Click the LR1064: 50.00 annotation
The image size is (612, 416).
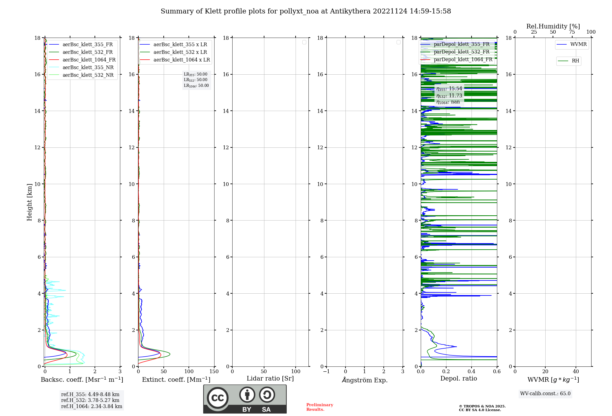coord(196,86)
